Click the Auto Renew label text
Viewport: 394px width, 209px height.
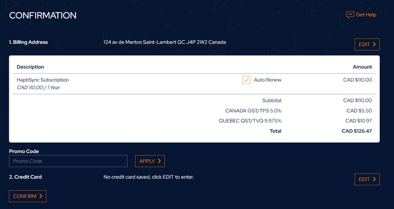tap(267, 80)
